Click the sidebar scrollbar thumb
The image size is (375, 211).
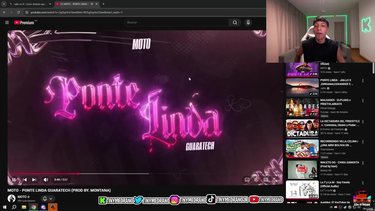pyautogui.click(x=373, y=68)
